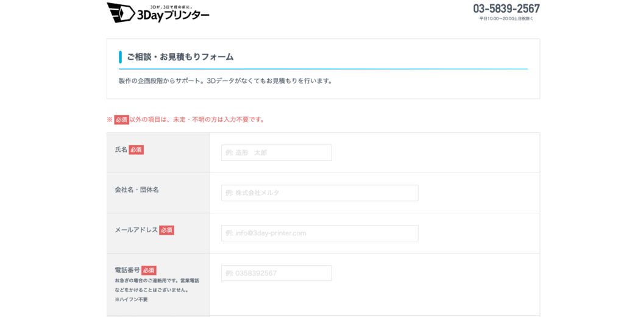Image resolution: width=624 pixels, height=317 pixels.
Task: Focus the company name input field
Action: (x=319, y=193)
